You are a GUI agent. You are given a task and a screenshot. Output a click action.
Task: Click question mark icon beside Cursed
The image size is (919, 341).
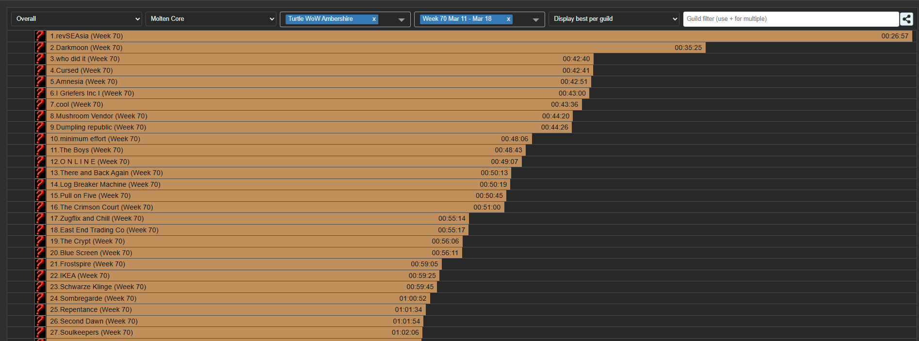[x=40, y=70]
